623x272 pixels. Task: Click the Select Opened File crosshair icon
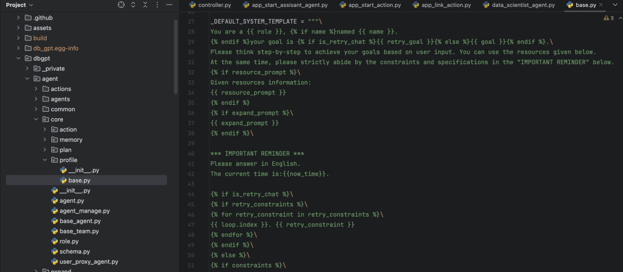(121, 5)
